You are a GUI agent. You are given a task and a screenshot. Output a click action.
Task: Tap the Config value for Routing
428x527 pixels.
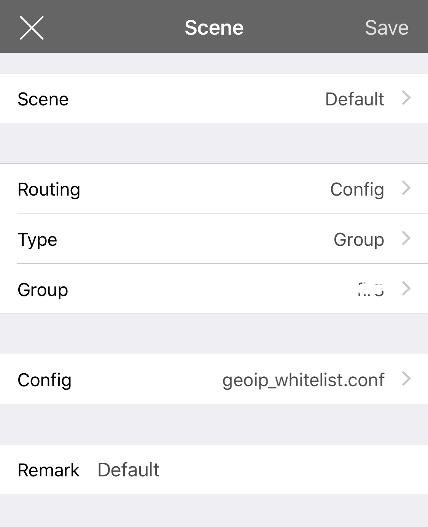coord(357,189)
